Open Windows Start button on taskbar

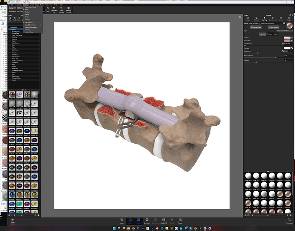tap(114, 228)
